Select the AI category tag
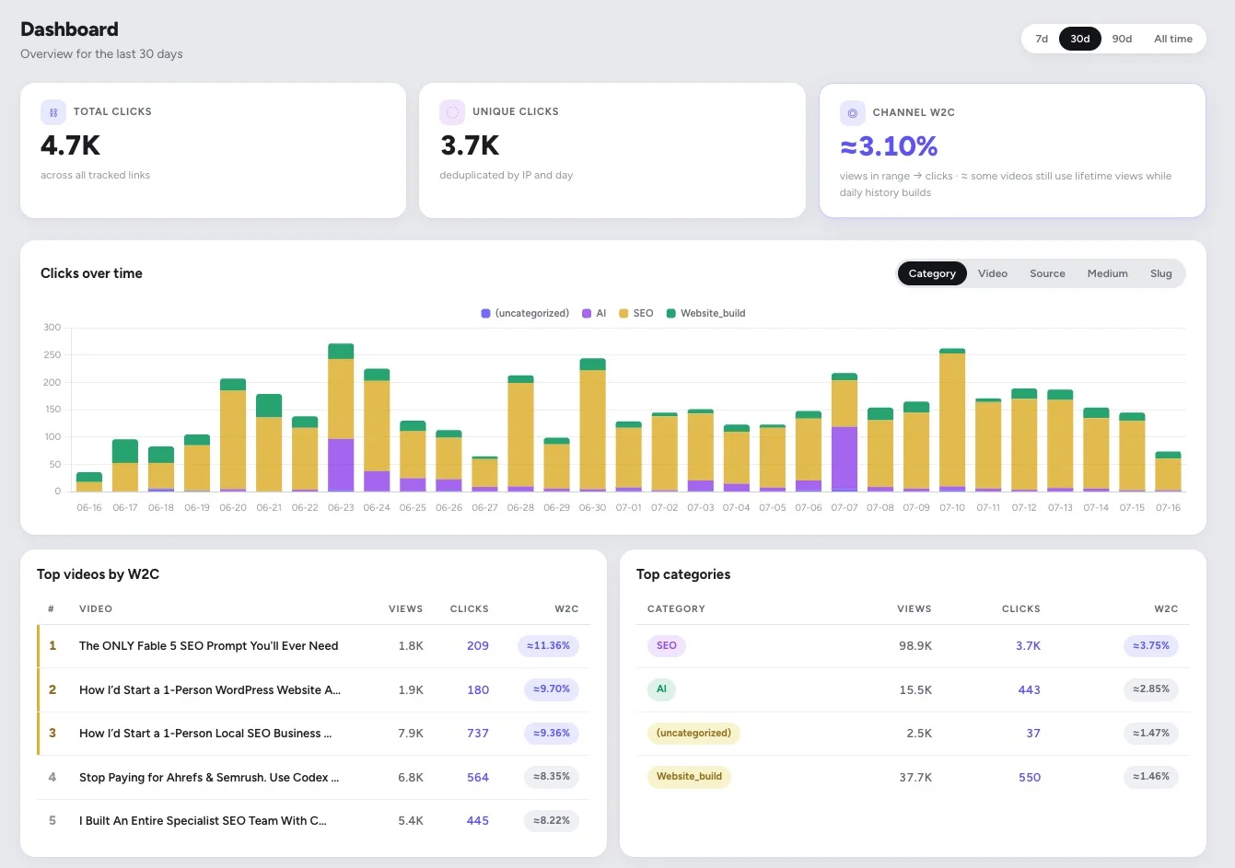Screen dimensions: 1235x868 tap(661, 689)
